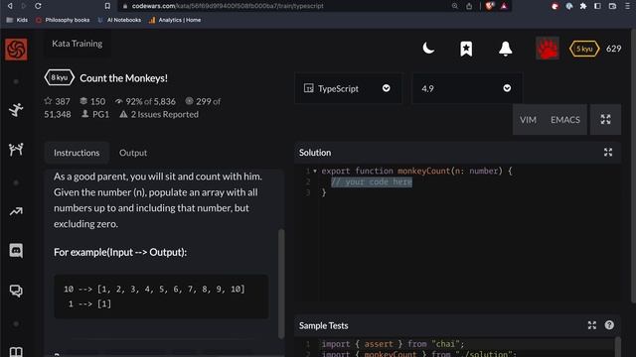Screen dimensions: 636x357
Task: Open notifications bell
Action: tap(506, 49)
